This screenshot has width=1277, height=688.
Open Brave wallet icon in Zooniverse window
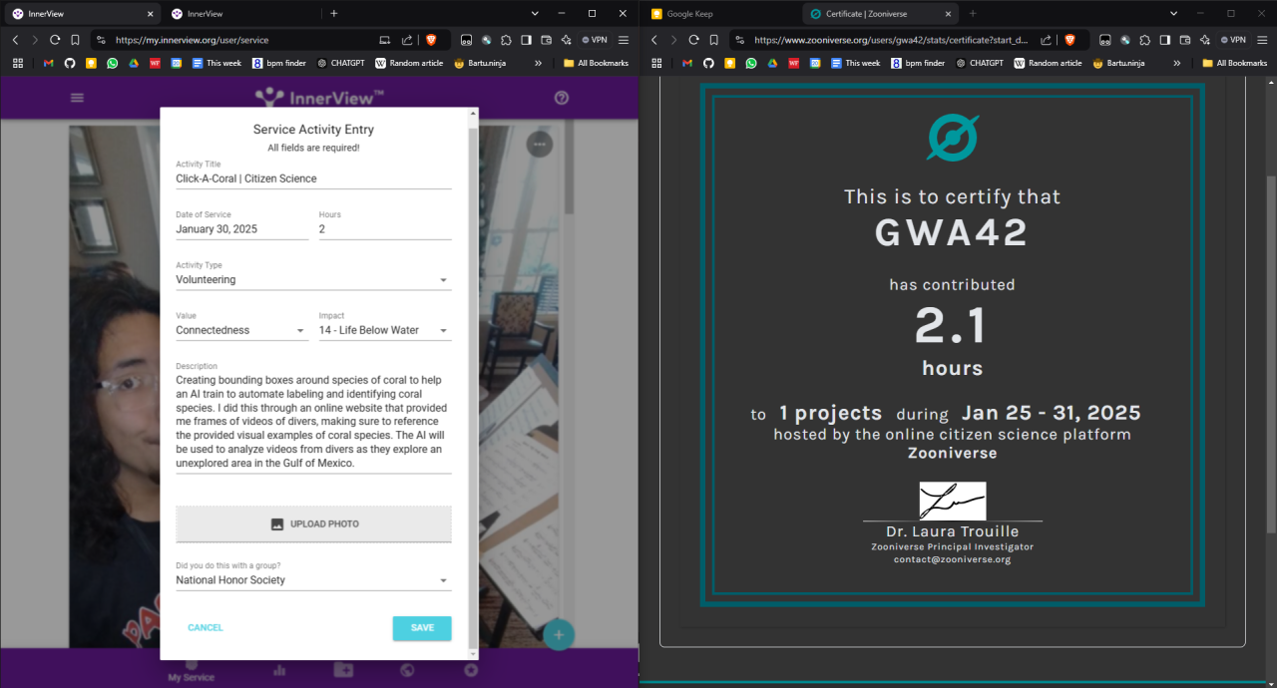pyautogui.click(x=1184, y=40)
